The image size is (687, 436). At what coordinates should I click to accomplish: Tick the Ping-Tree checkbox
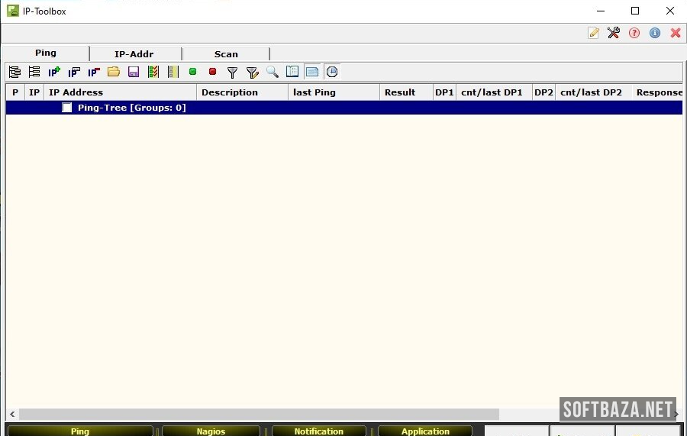(67, 108)
